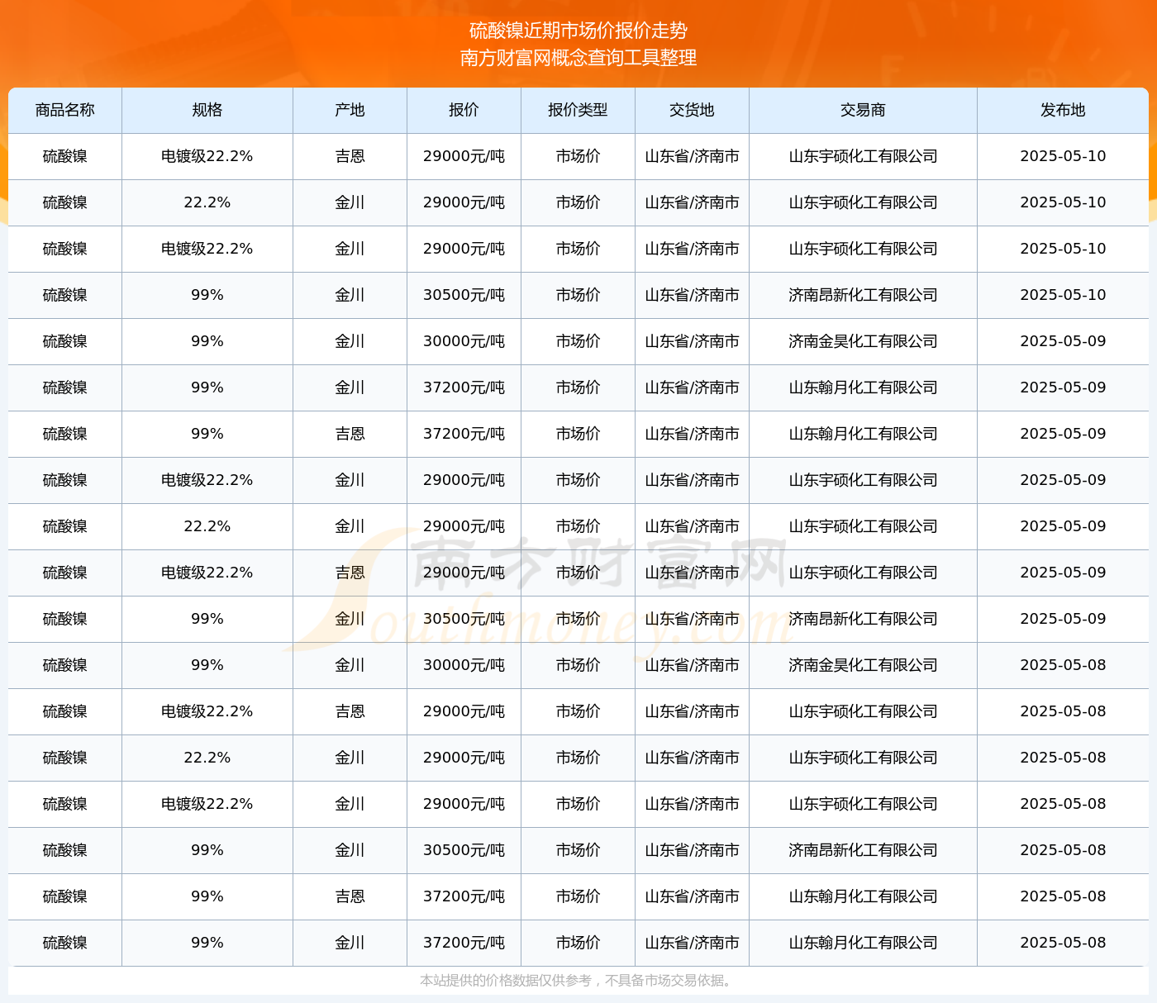Click the plain 22.2% spec in the 2025-05-08 row
This screenshot has width=1157, height=1003.
pyautogui.click(x=207, y=758)
